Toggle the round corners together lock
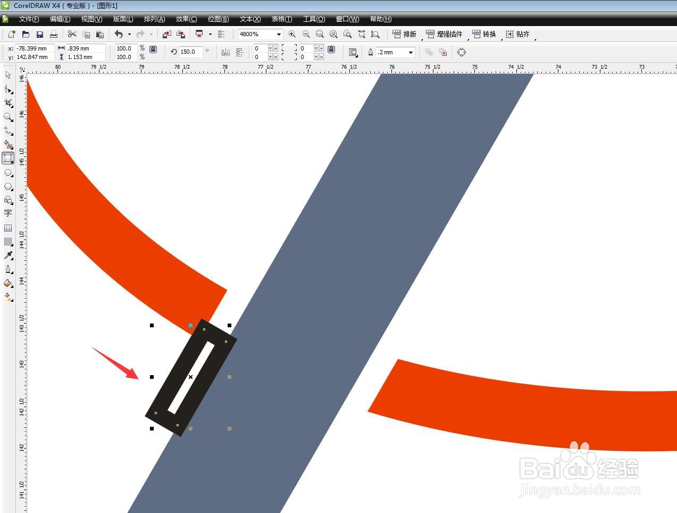This screenshot has height=513, width=677. coord(331,49)
